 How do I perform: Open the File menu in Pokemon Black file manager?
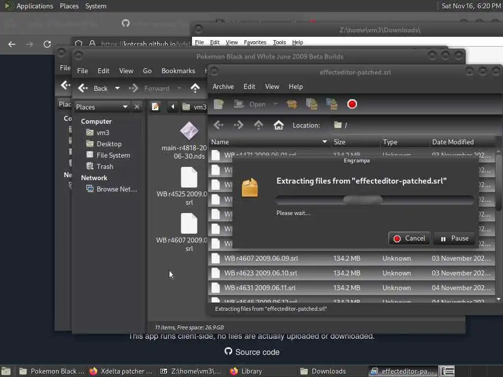pos(83,71)
